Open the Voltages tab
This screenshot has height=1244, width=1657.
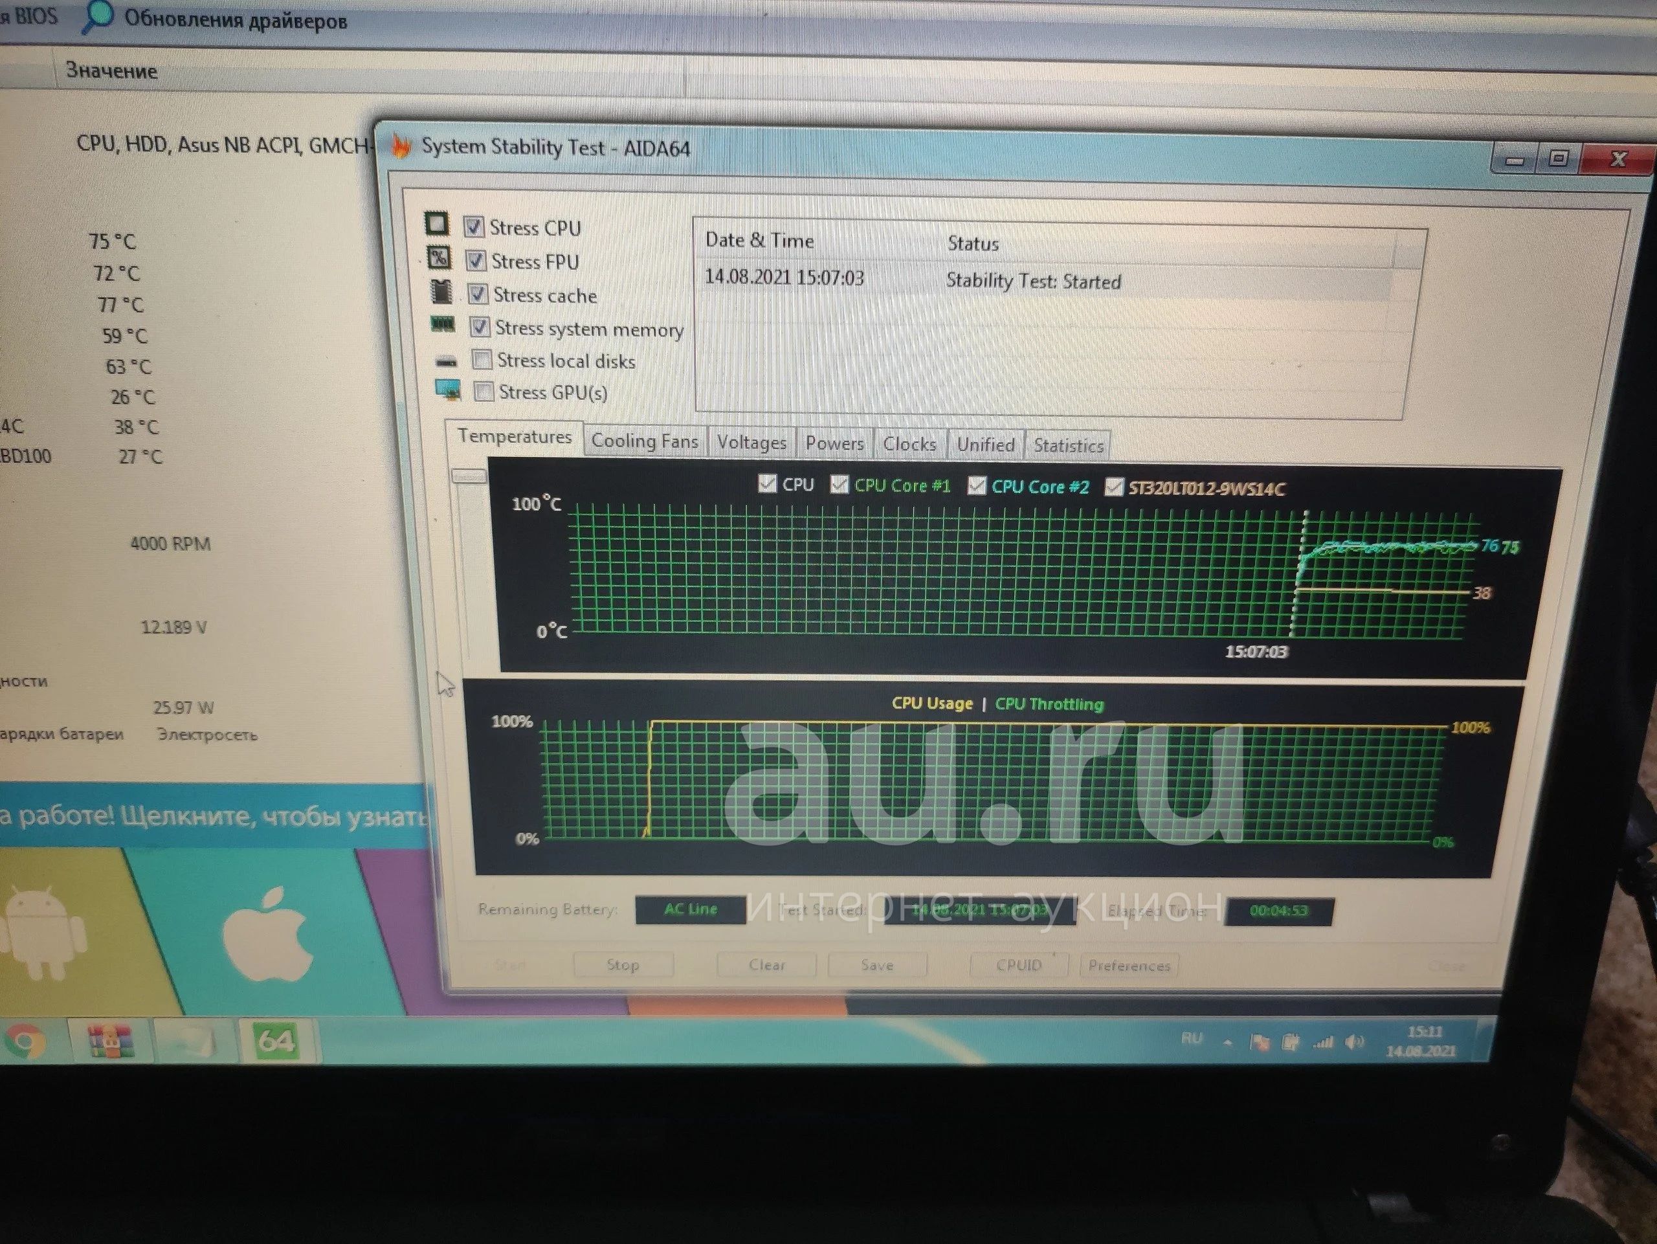point(751,443)
